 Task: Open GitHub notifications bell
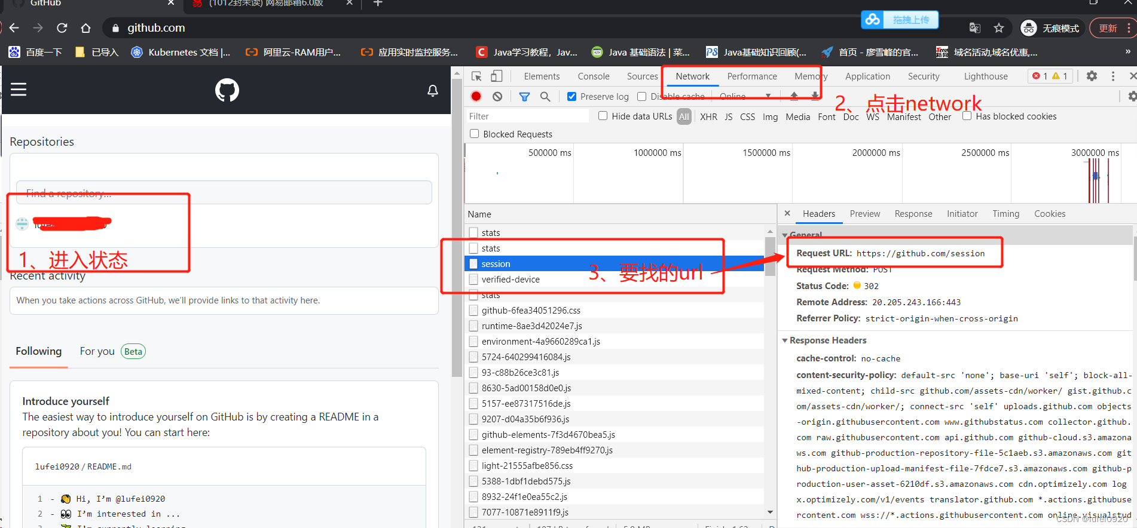tap(433, 90)
